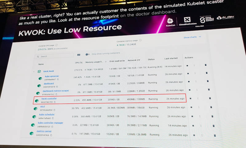Copy the kube-apiserver container ID

coord(58,80)
